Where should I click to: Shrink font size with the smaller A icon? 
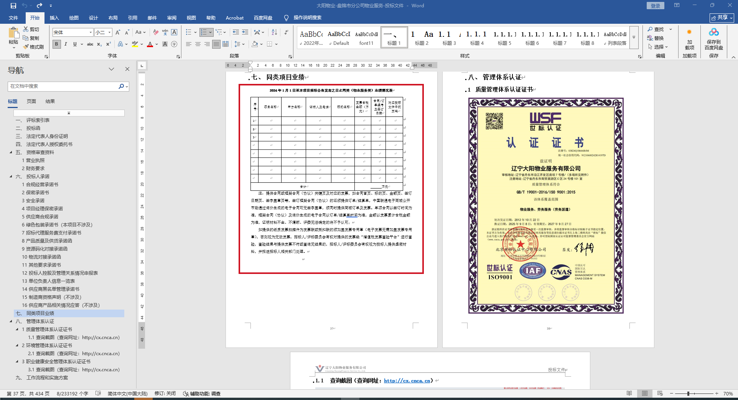127,32
